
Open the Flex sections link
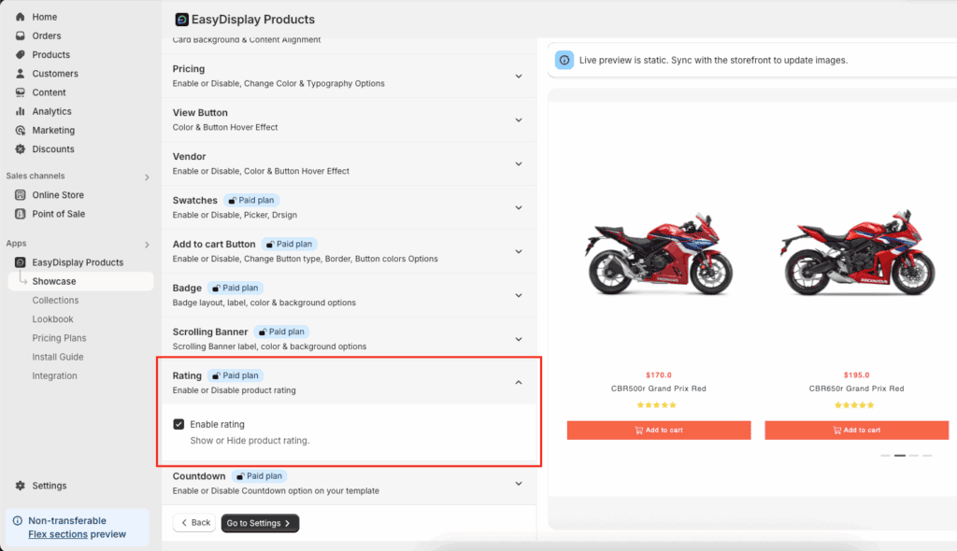[x=58, y=534]
